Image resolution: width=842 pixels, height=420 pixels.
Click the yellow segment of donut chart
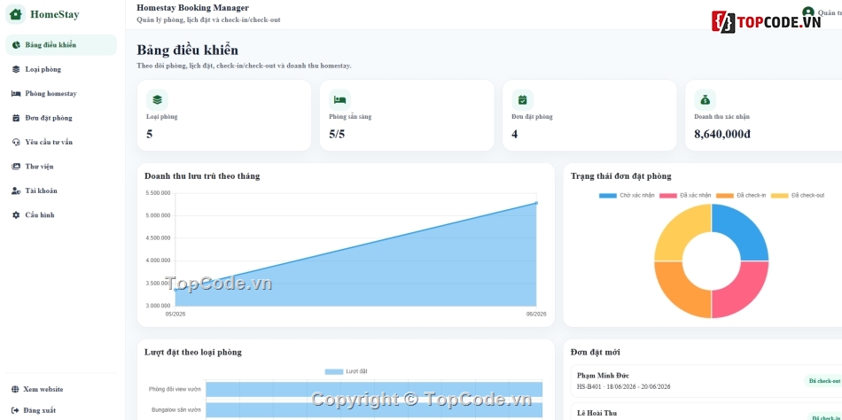point(679,231)
